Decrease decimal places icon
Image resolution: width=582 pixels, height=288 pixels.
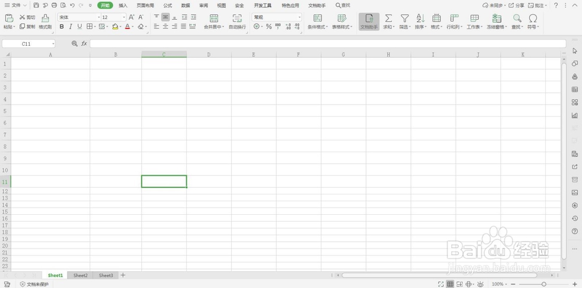click(297, 27)
